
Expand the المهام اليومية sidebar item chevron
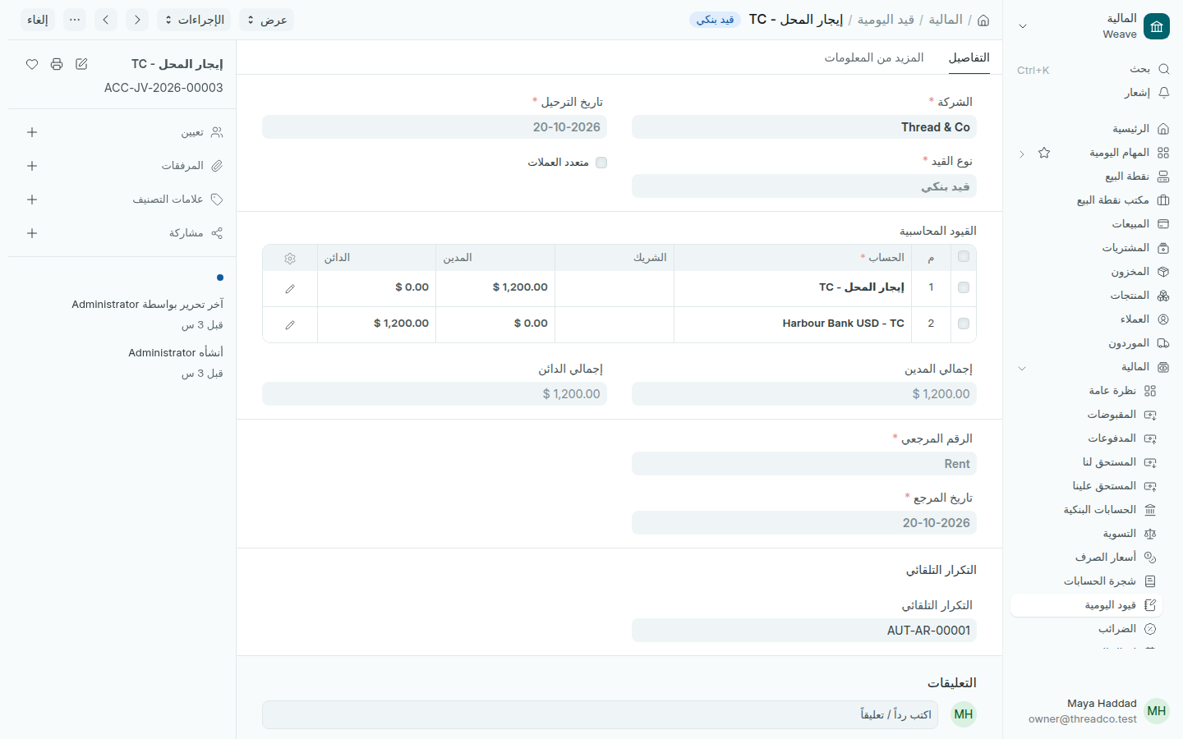(x=1022, y=154)
